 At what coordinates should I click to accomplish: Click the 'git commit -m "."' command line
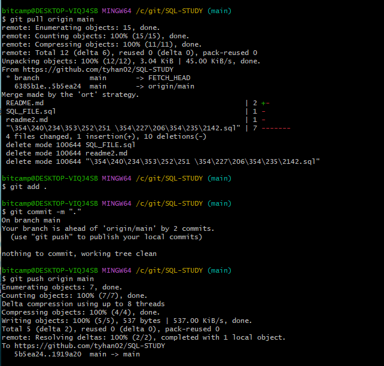(41, 212)
